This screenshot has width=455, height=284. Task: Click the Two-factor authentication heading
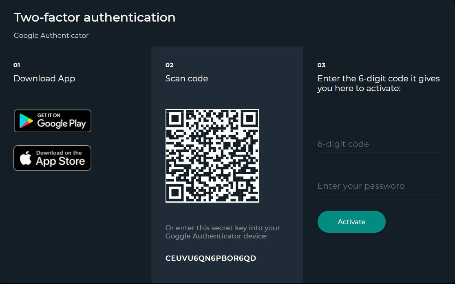click(95, 17)
